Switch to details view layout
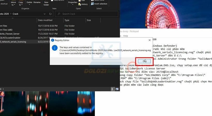Viewport: 212px width, 116px height. tap(113, 89)
